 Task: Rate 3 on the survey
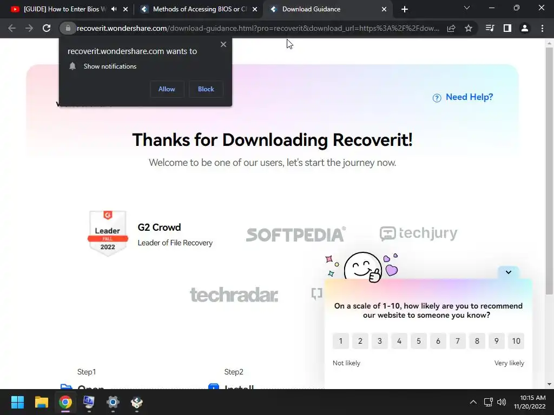[379, 341]
